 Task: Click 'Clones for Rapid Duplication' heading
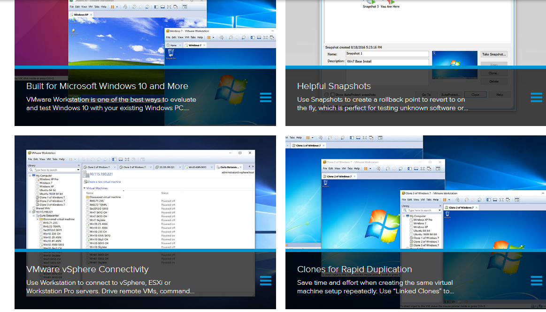click(x=354, y=269)
